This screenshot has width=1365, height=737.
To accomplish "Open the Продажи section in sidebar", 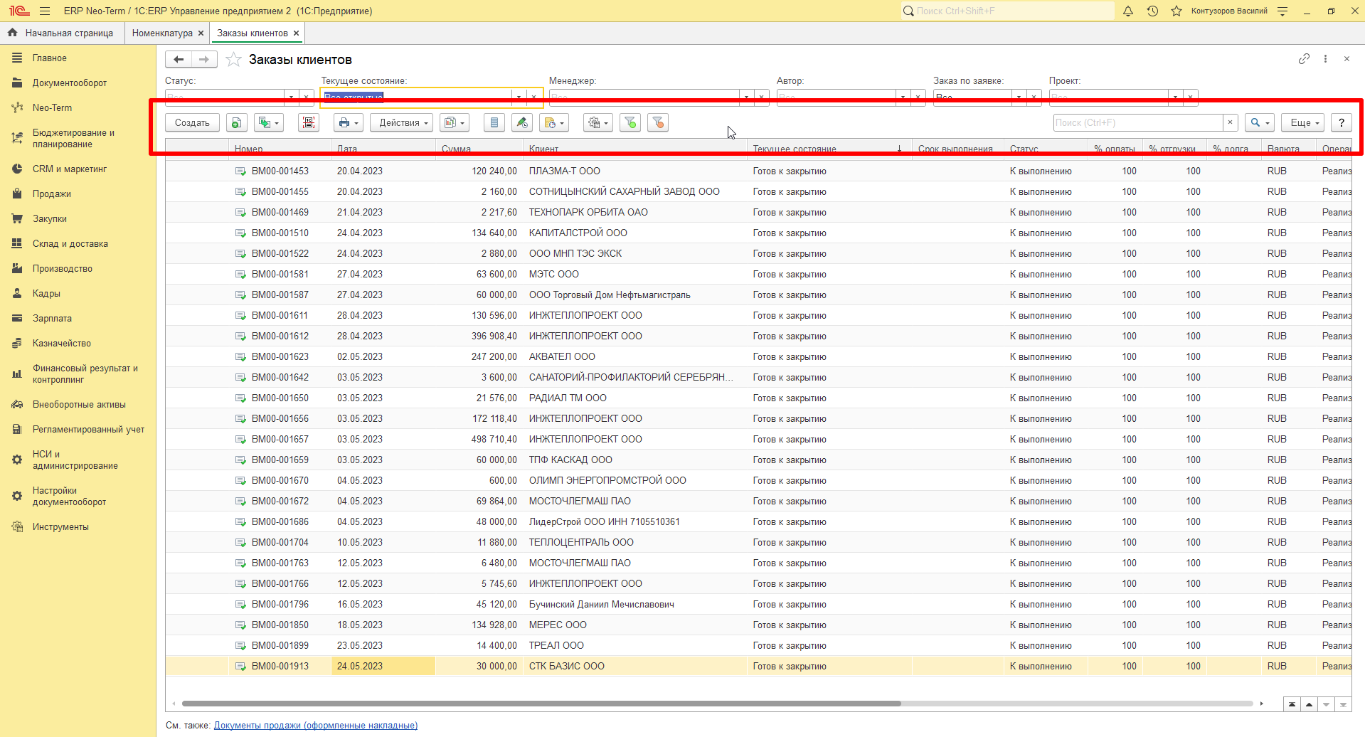I will click(x=52, y=194).
